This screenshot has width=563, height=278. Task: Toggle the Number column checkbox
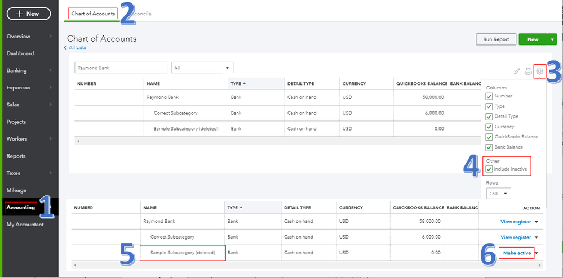[x=489, y=96]
